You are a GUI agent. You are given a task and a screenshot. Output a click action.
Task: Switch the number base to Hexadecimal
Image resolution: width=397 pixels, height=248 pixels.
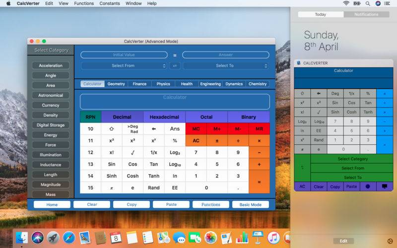(164, 117)
